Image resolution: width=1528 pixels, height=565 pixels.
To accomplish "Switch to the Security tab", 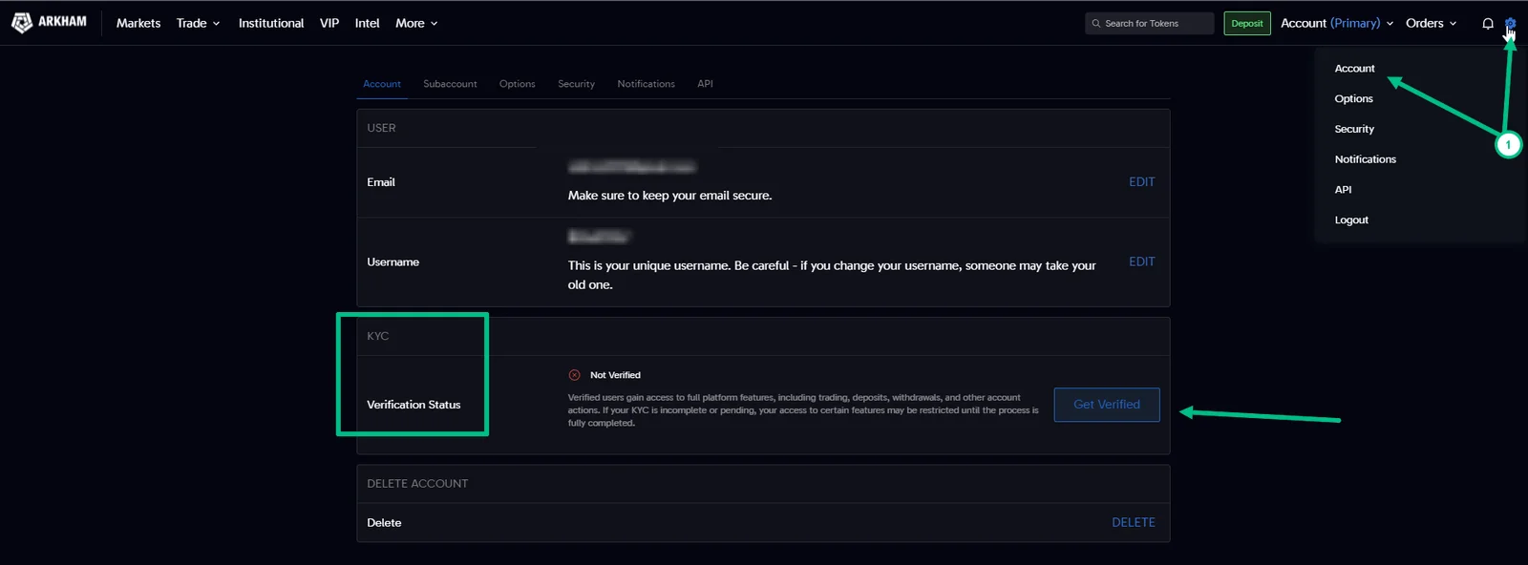I will pyautogui.click(x=576, y=84).
